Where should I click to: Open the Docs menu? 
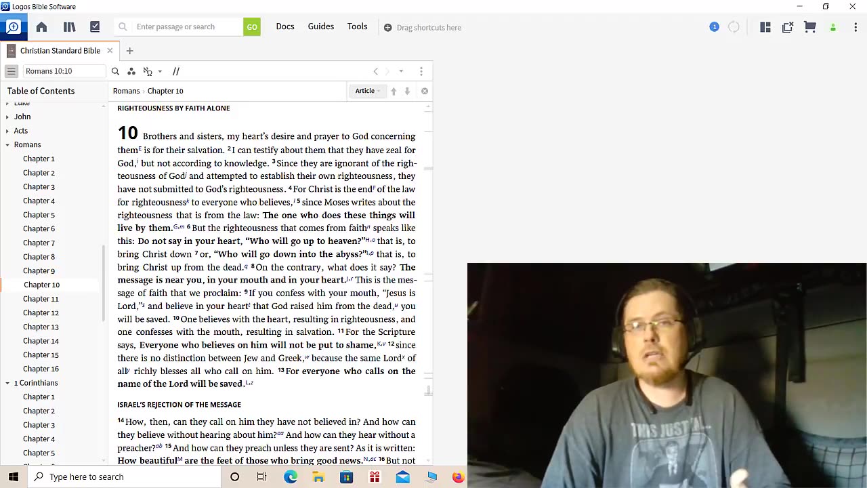click(285, 26)
